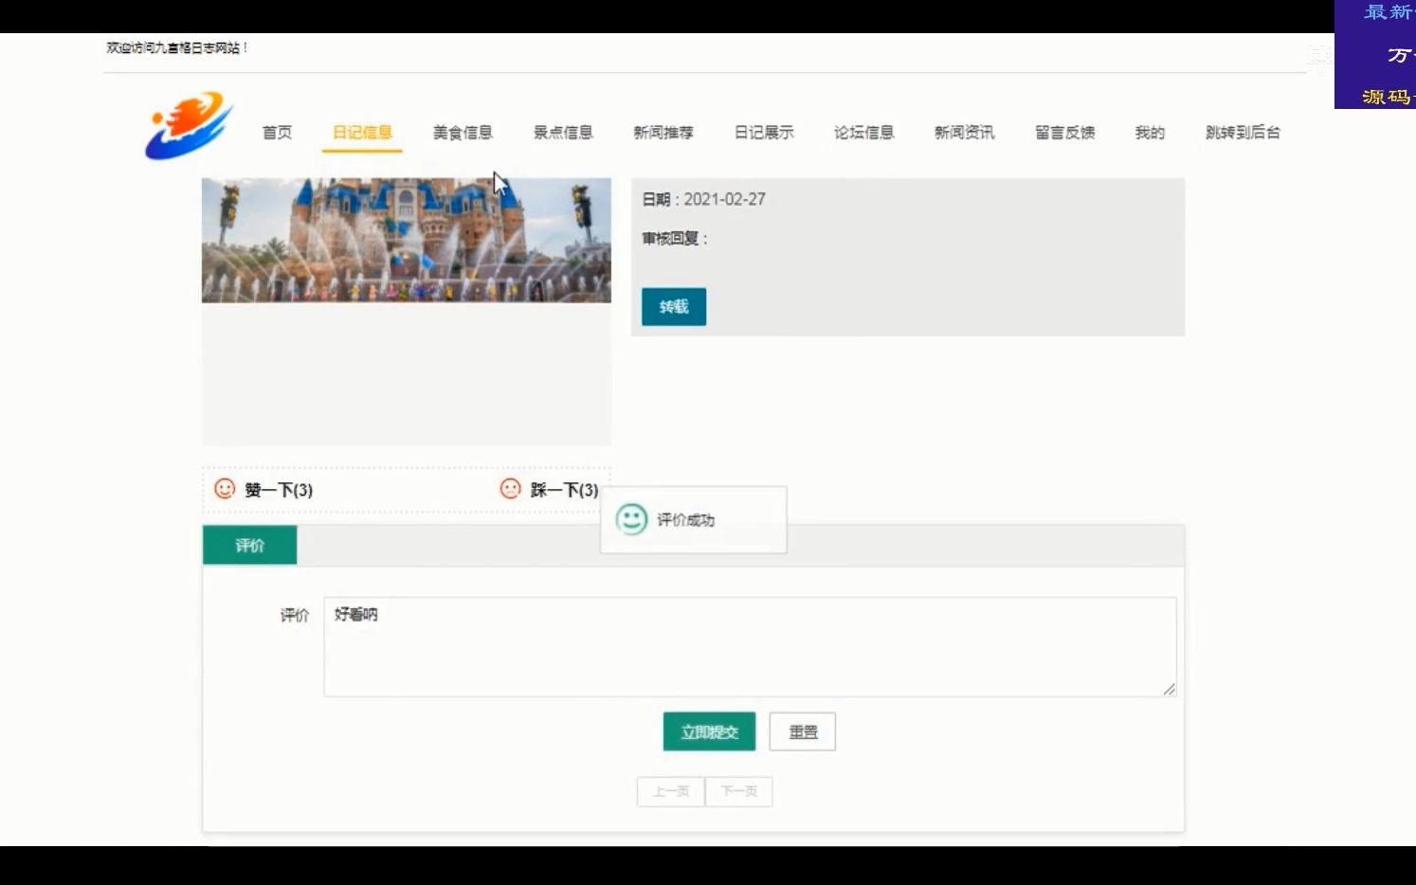
Task: Click the 评价成功 notification text
Action: [686, 520]
